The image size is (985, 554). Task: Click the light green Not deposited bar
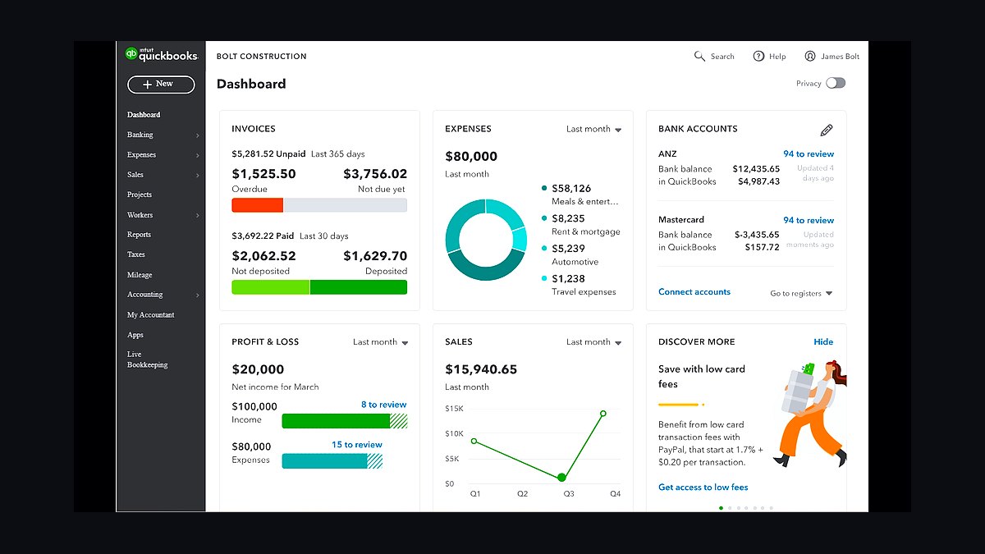pyautogui.click(x=271, y=287)
